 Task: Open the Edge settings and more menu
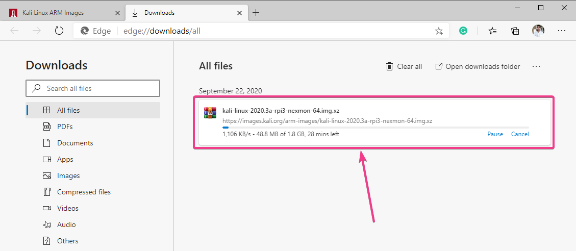click(x=561, y=31)
